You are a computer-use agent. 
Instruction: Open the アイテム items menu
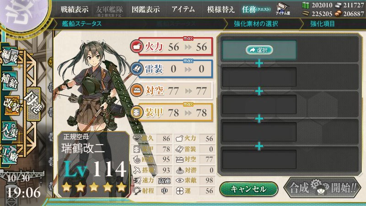pos(183,9)
